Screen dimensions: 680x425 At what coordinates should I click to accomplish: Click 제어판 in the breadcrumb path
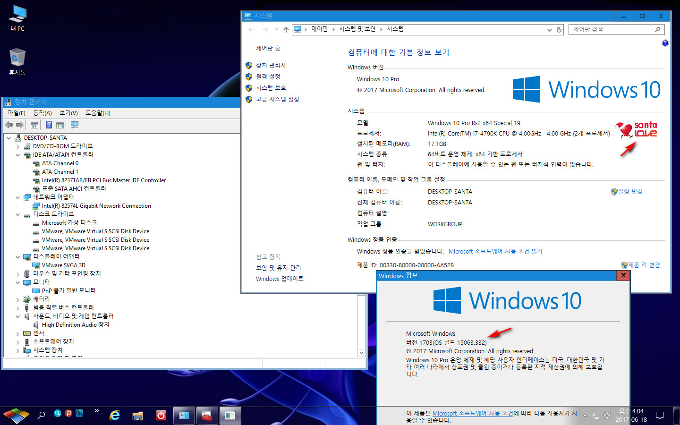coord(320,29)
